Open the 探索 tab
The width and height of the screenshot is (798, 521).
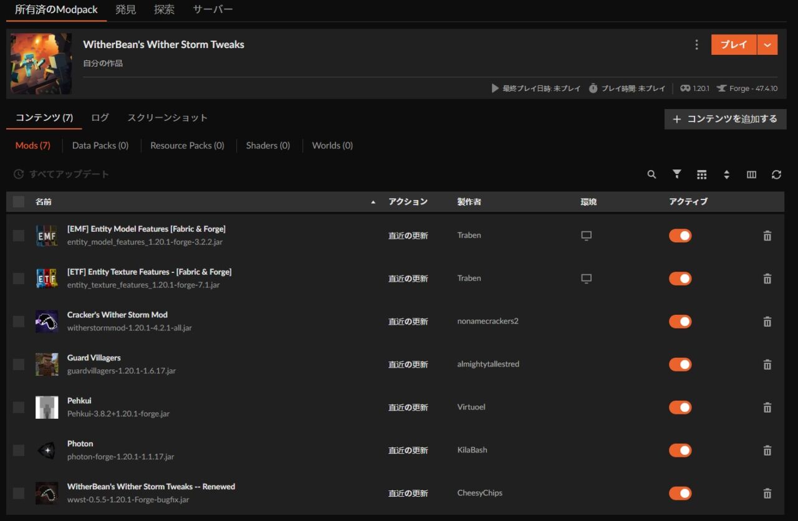click(165, 10)
